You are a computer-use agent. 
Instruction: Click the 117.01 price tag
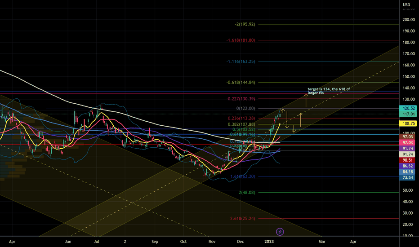click(x=408, y=114)
